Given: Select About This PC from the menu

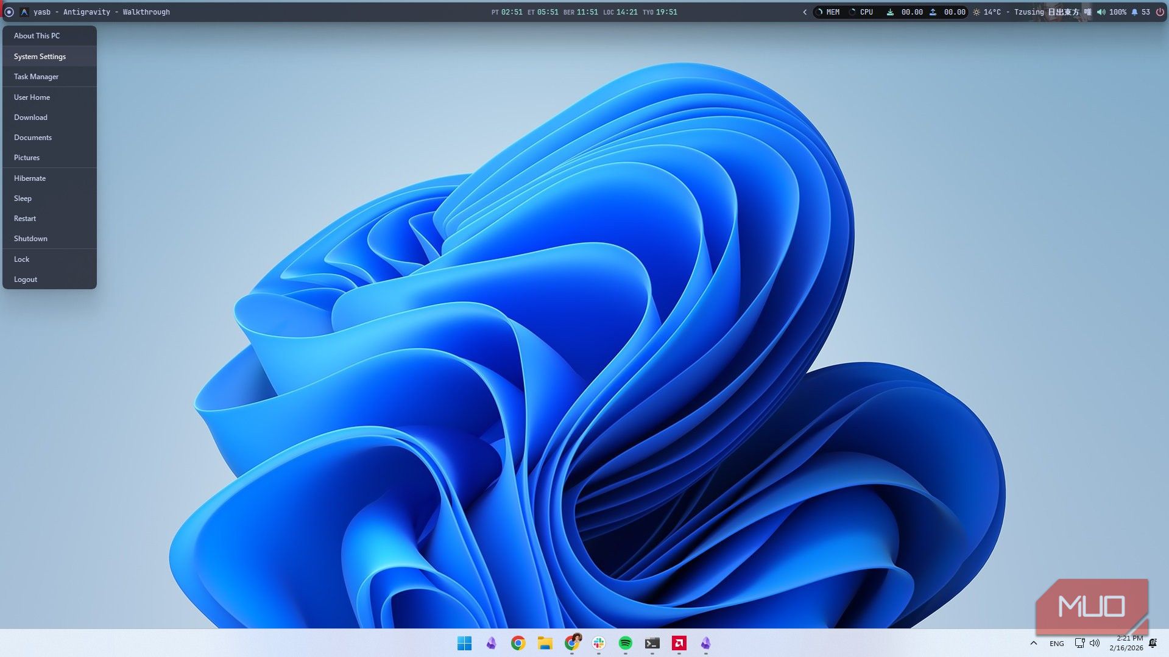Looking at the screenshot, I should pyautogui.click(x=49, y=36).
